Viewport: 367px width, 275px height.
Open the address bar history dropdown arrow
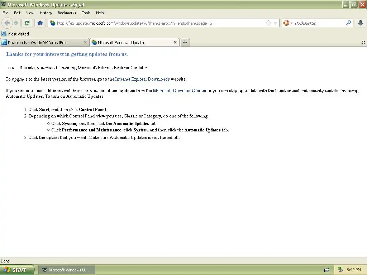[x=276, y=23]
